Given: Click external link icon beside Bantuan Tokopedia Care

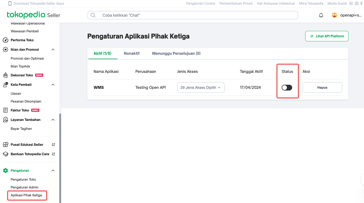Looking at the screenshot, I should coord(53,154).
